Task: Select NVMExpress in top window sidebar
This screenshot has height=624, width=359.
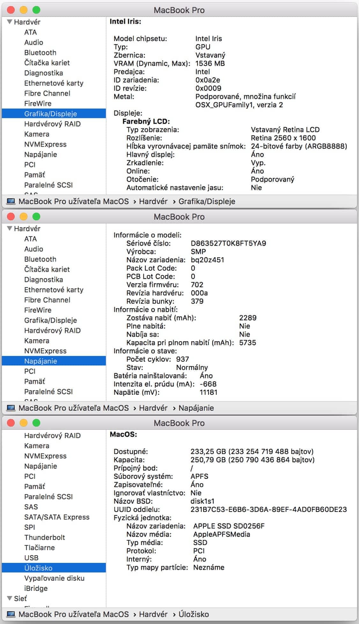Action: coord(45,144)
